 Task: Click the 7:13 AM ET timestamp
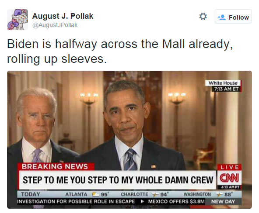pyautogui.click(x=226, y=89)
